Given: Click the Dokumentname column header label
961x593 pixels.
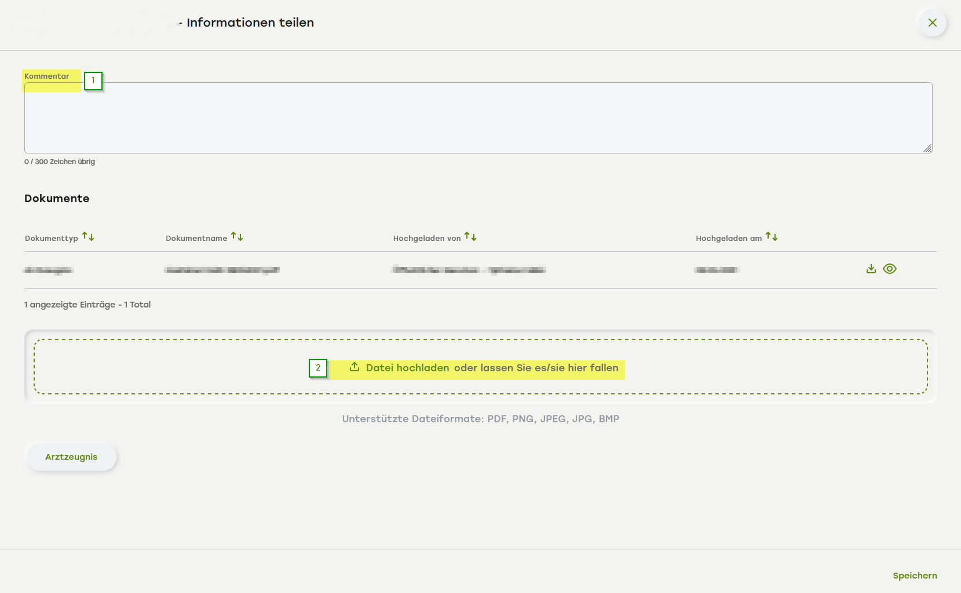Looking at the screenshot, I should pos(196,238).
